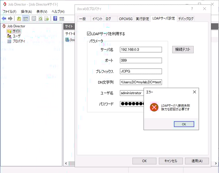Click the パスワード field
This screenshot has height=173, width=219.
pyautogui.click(x=132, y=104)
